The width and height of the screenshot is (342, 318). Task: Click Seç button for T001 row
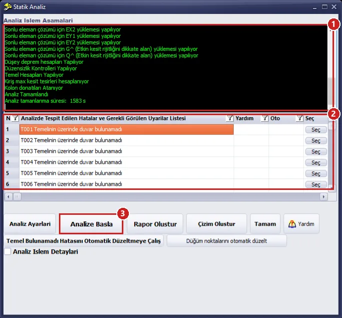[x=316, y=130]
